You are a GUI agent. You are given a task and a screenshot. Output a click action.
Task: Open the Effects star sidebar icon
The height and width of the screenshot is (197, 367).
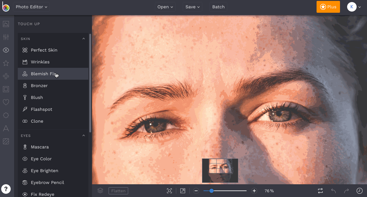(6, 63)
